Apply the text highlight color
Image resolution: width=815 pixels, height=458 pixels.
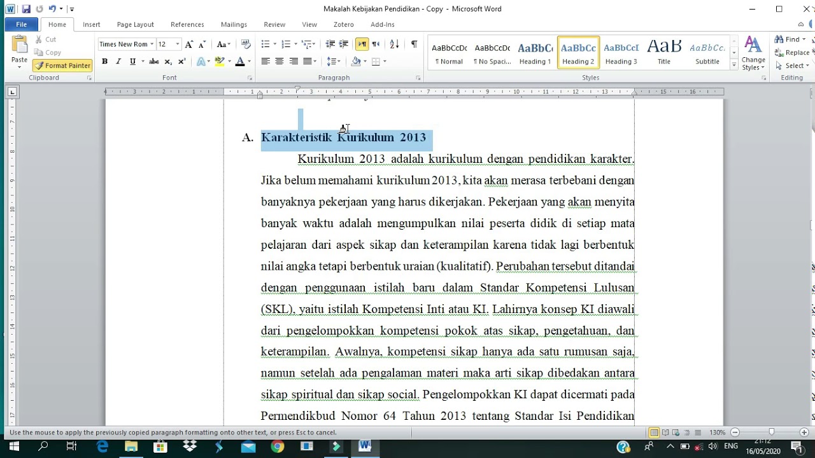tap(219, 62)
